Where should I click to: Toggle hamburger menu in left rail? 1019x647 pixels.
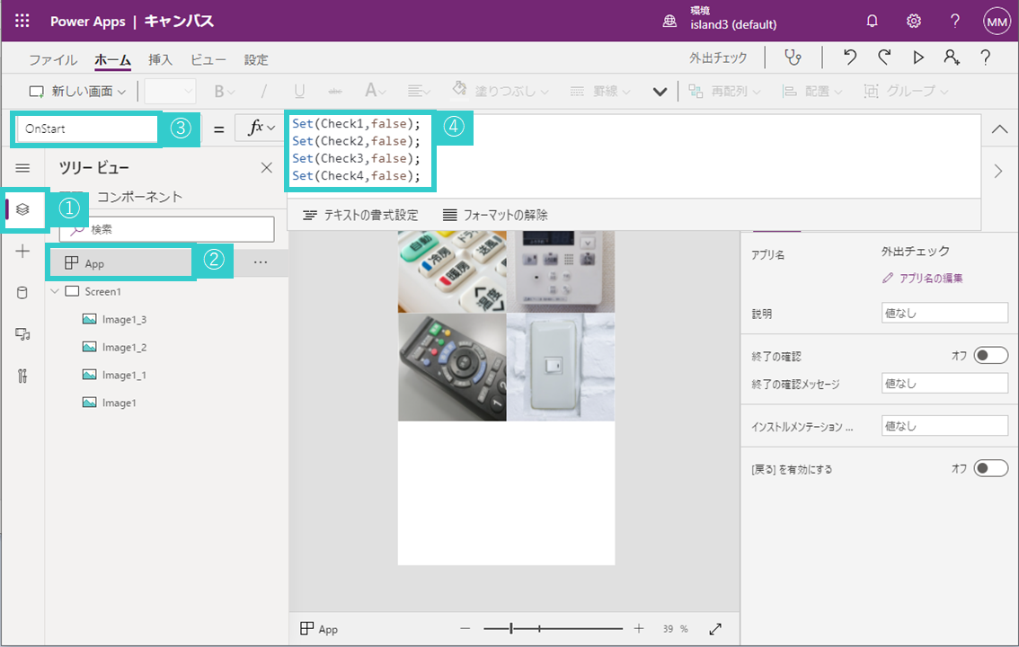(x=22, y=168)
